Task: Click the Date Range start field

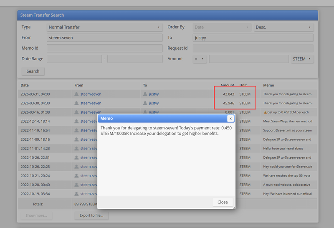Action: tap(74, 59)
